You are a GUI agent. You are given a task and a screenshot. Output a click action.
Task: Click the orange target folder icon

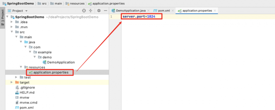tap(17, 82)
